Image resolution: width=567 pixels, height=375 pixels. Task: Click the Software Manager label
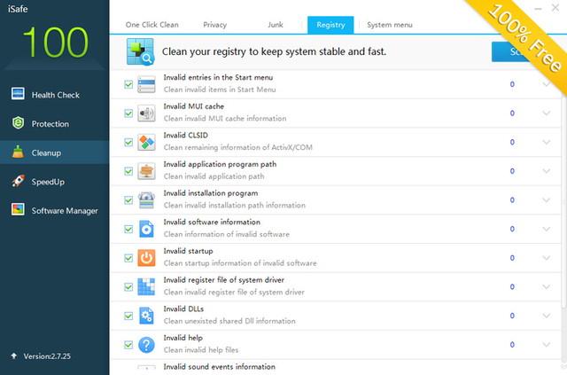point(65,211)
